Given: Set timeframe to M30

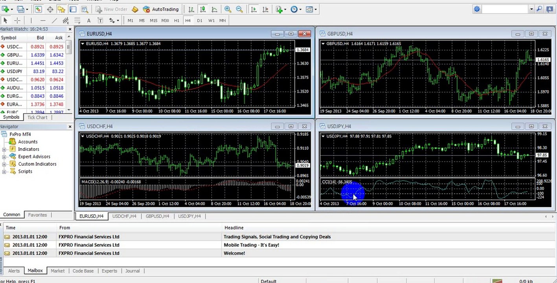Looking at the screenshot, I should tap(165, 20).
